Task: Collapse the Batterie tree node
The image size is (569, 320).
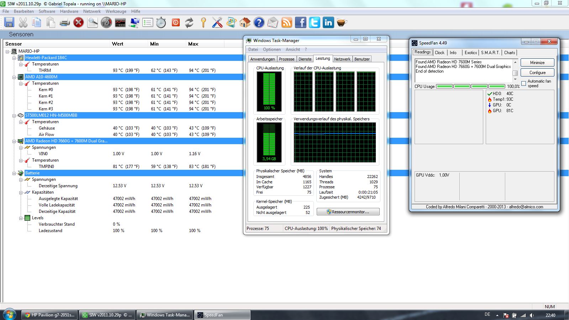Action: click(x=14, y=173)
